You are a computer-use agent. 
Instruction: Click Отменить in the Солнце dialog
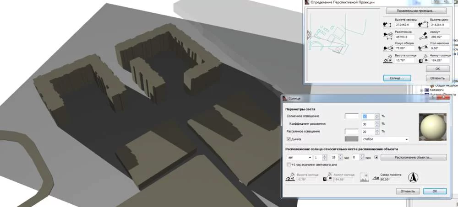click(407, 191)
